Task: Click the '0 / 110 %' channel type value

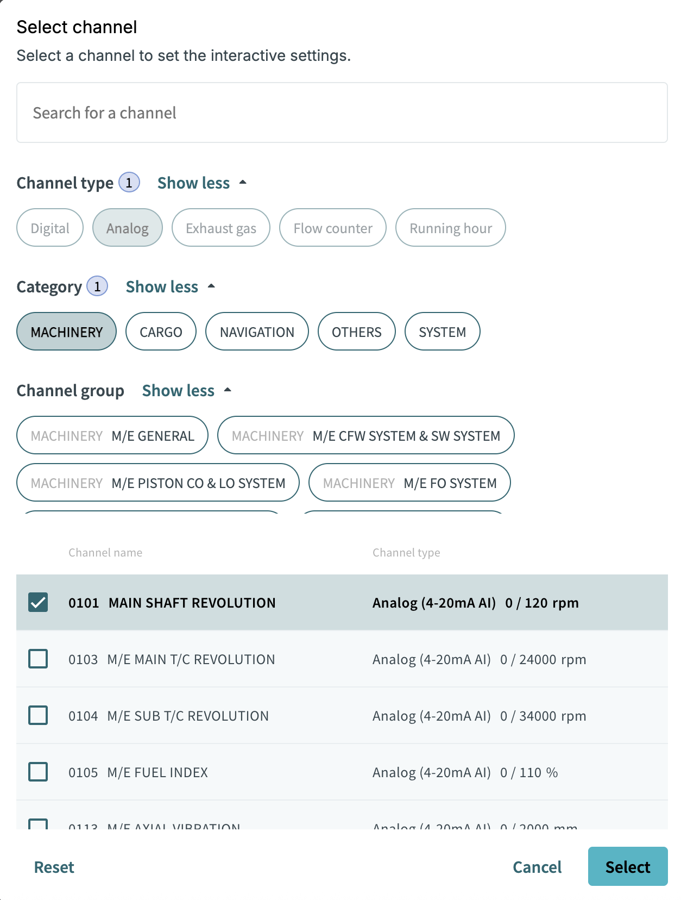Action: click(529, 772)
